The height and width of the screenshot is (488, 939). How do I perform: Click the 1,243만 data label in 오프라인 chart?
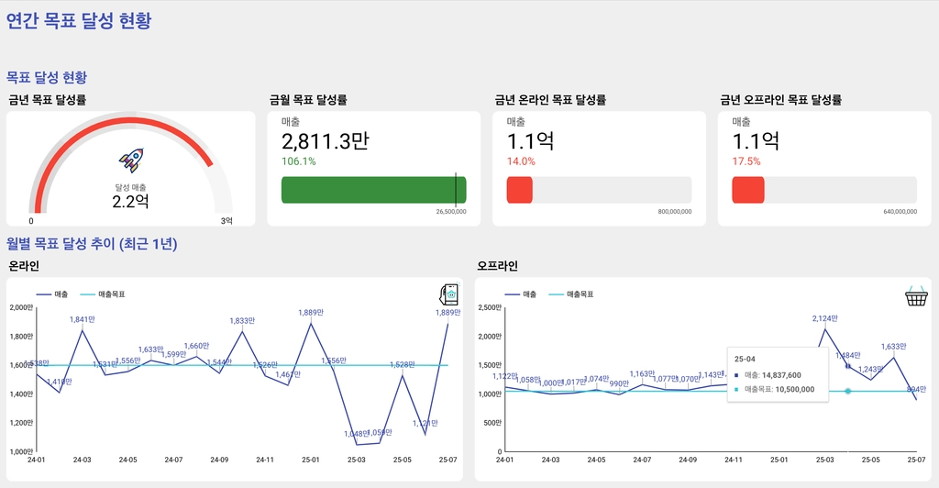tap(871, 370)
